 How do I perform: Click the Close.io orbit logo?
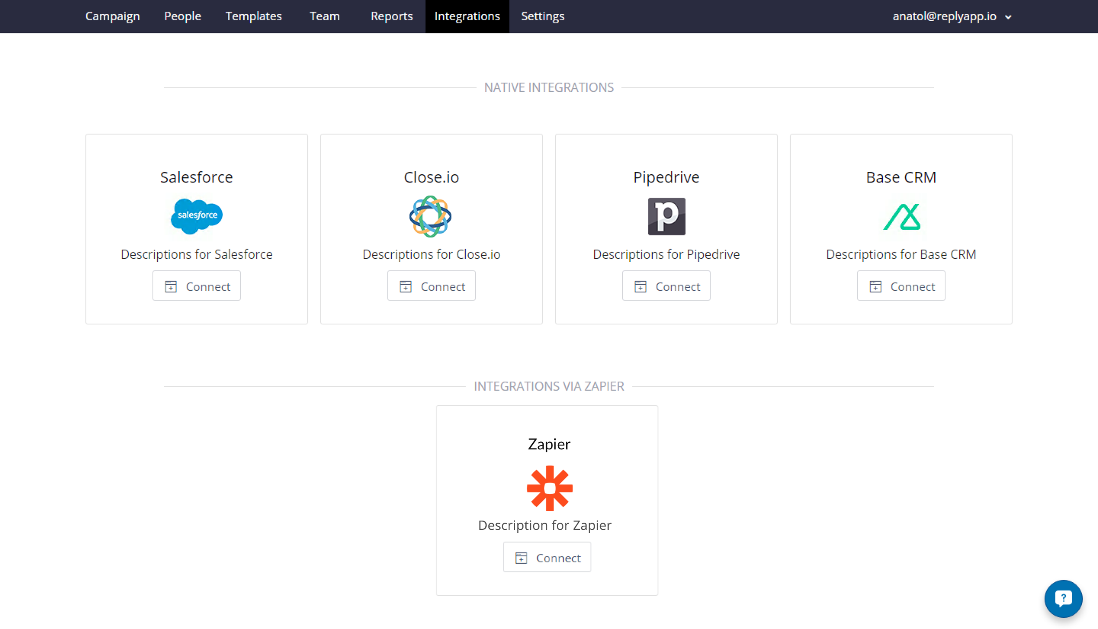tap(430, 216)
